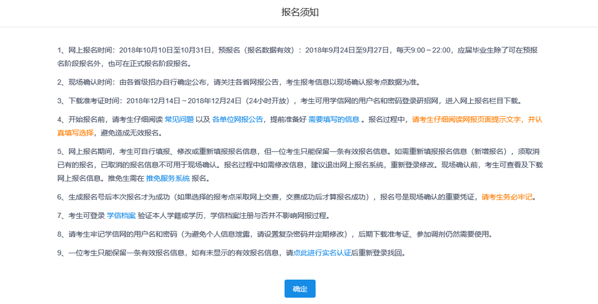Image resolution: width=598 pixels, height=304 pixels.
Task: Open the 推免服务系统 link
Action: (168, 178)
